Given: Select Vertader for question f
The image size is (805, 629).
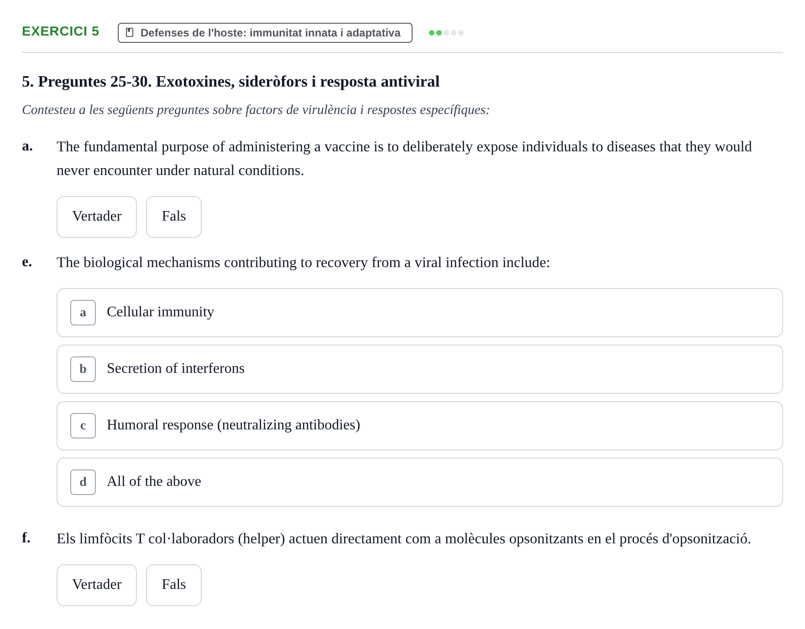Looking at the screenshot, I should pos(97,585).
